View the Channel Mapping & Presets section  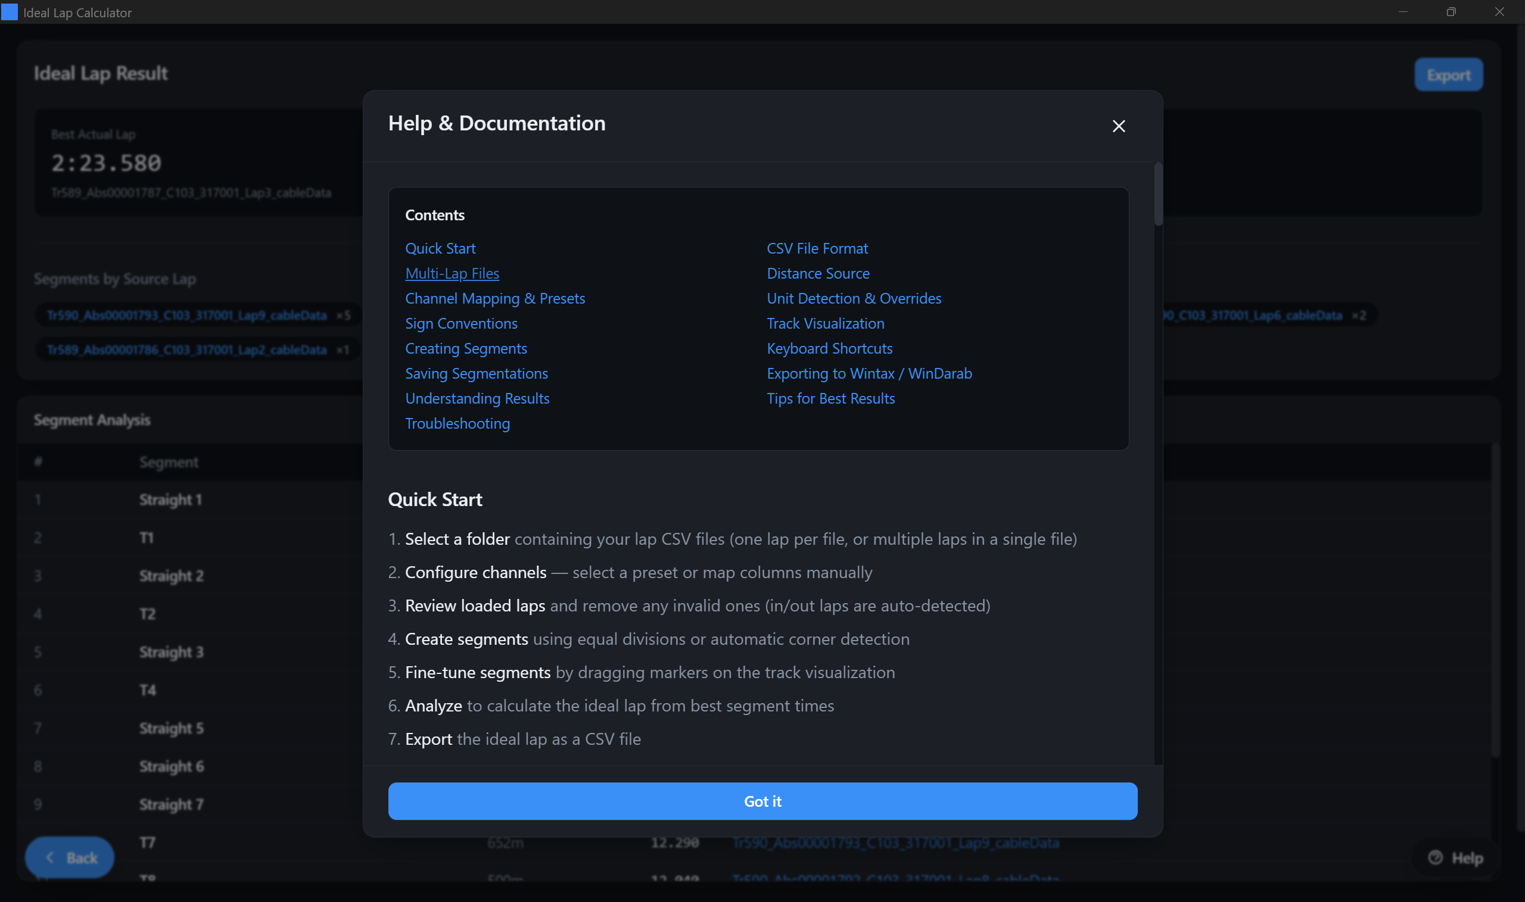[495, 298]
